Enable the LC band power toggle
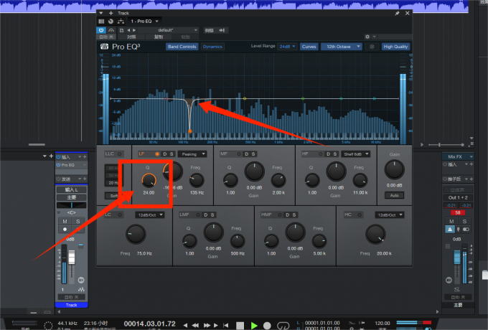Viewport: 488px width, 330px height. pos(120,214)
